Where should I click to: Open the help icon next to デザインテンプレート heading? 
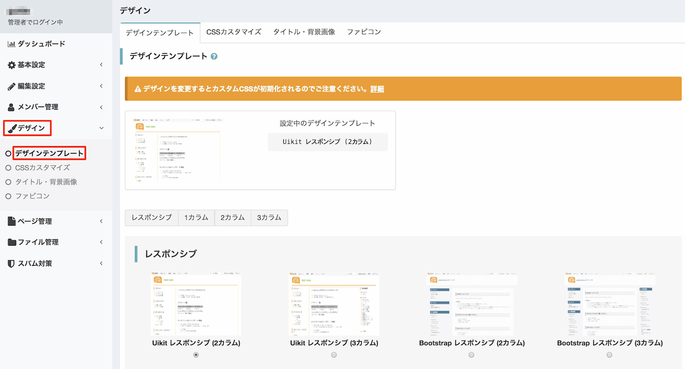click(x=214, y=56)
